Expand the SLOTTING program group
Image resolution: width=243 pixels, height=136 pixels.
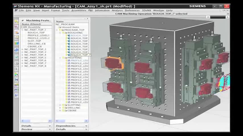point(60,105)
